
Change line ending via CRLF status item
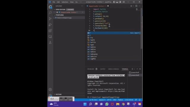tap(115, 100)
